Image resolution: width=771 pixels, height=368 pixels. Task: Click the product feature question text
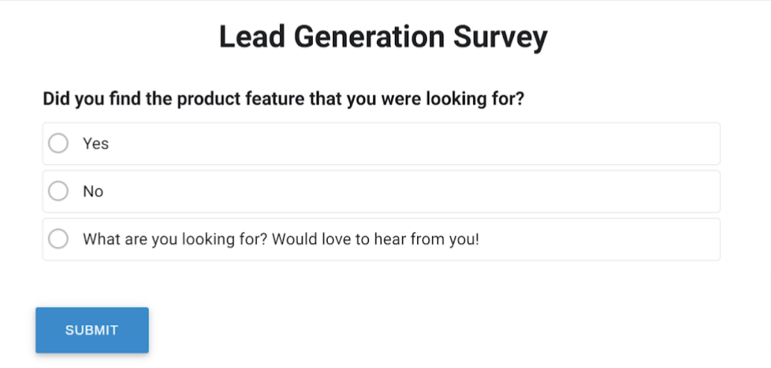(x=283, y=99)
